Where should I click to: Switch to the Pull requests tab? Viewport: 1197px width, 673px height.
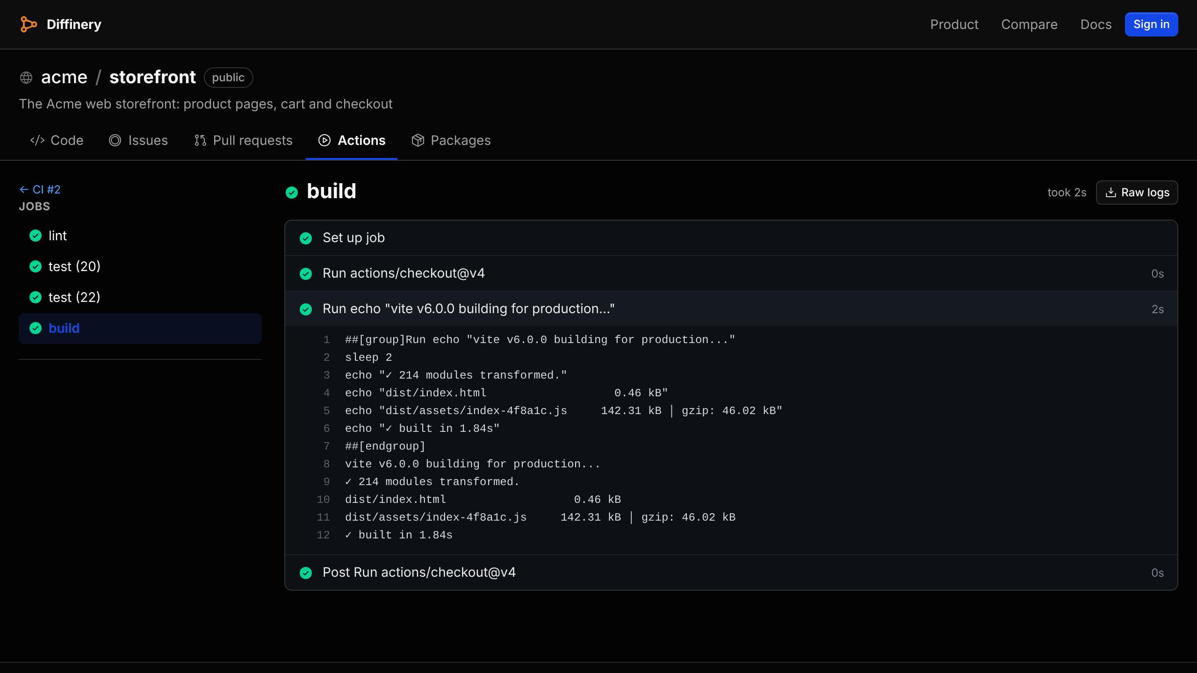tap(243, 140)
